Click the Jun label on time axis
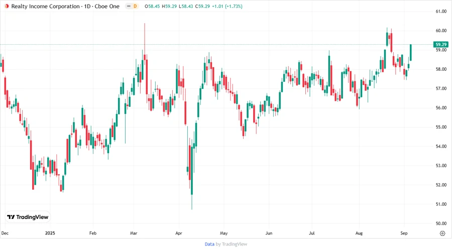Screen dimensions: 452x250 point(269,233)
